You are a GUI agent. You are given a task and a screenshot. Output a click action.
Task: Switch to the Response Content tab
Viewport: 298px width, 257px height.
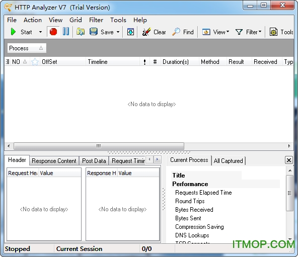[54, 161]
